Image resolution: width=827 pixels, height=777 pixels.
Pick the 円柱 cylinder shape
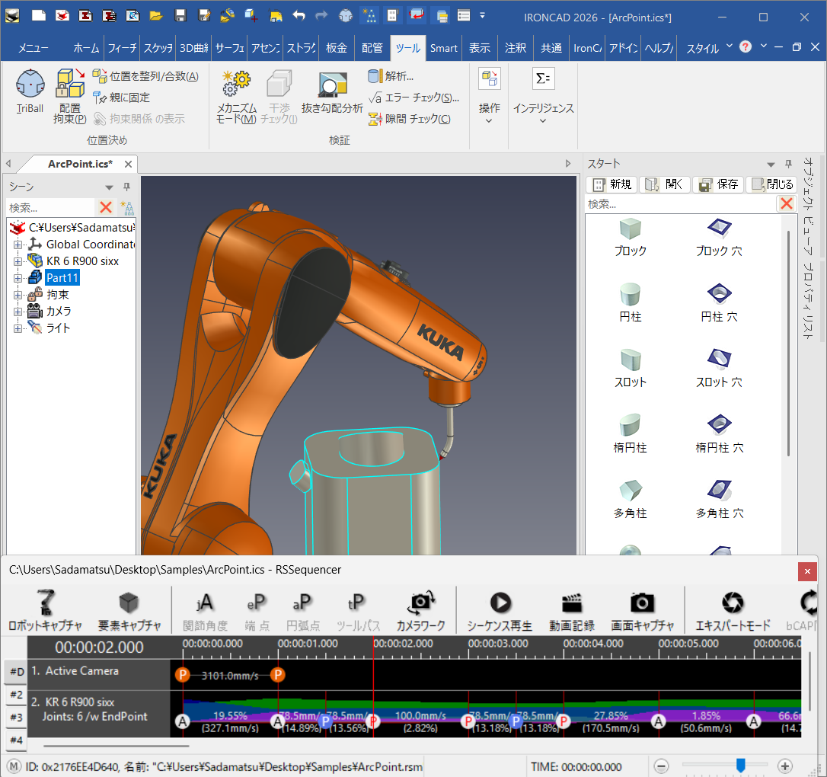631,302
